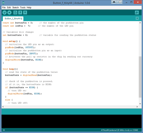Click the 'else {' line
Viewport: 143px width, 133px height.
click(9, 100)
